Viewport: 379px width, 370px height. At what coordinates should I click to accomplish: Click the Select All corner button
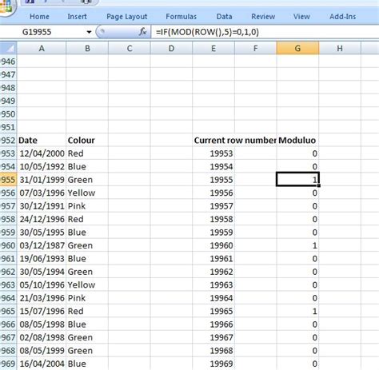click(9, 48)
